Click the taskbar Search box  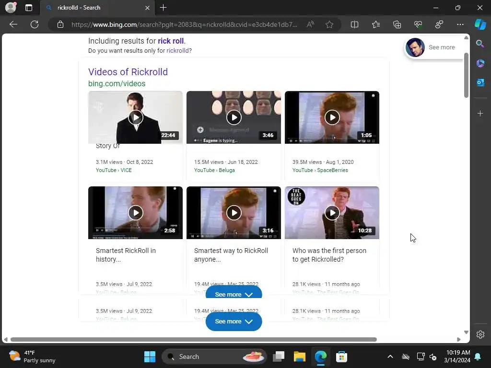coord(214,356)
